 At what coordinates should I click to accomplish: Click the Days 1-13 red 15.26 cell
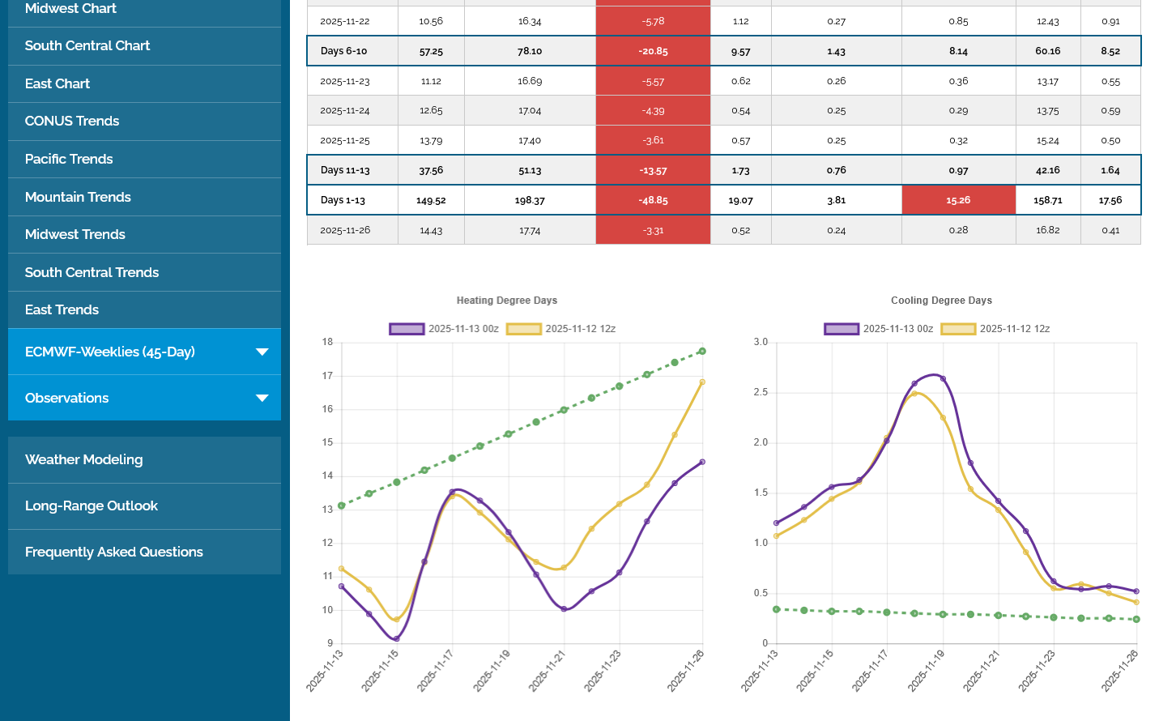(x=958, y=200)
